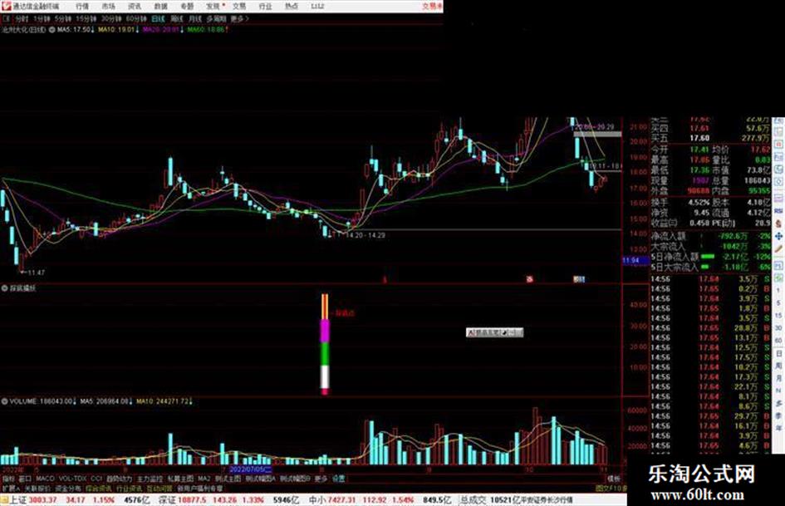Viewport: 785px width, 506px height.
Task: Click the VOLUME panel circle icon
Action: pos(4,401)
